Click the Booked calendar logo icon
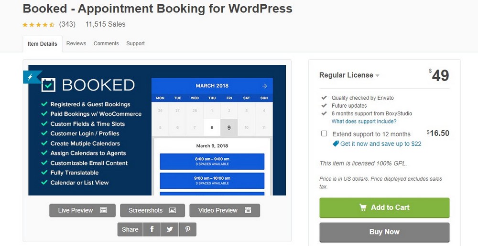This screenshot has height=246, width=478. tap(48, 85)
